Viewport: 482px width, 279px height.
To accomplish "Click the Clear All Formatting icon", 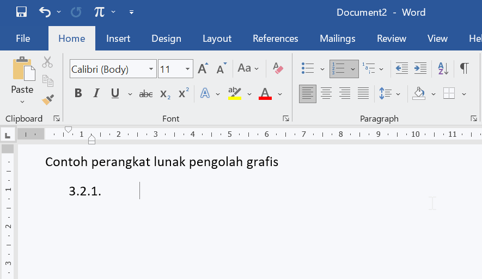I will click(x=278, y=68).
